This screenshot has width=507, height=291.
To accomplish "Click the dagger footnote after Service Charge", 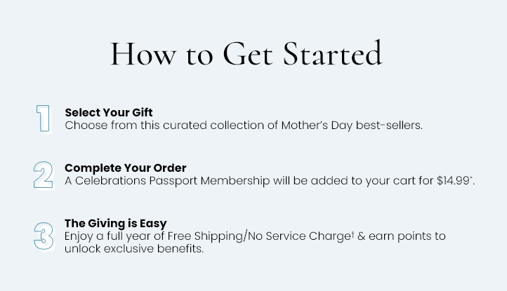I will [353, 234].
